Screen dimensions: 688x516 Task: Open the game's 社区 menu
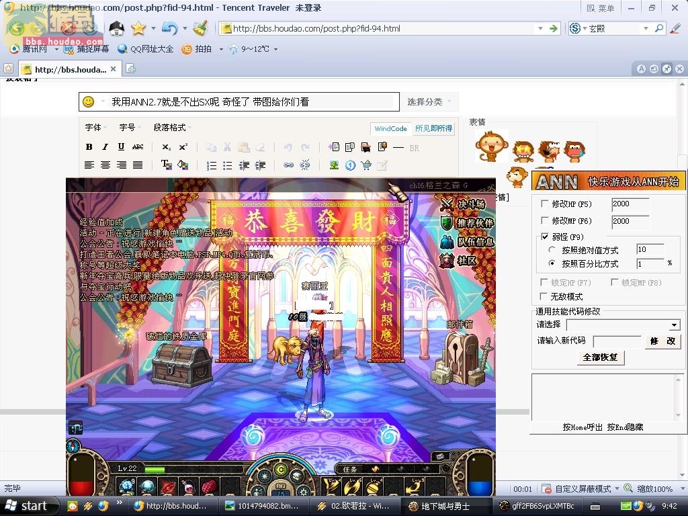click(x=458, y=260)
